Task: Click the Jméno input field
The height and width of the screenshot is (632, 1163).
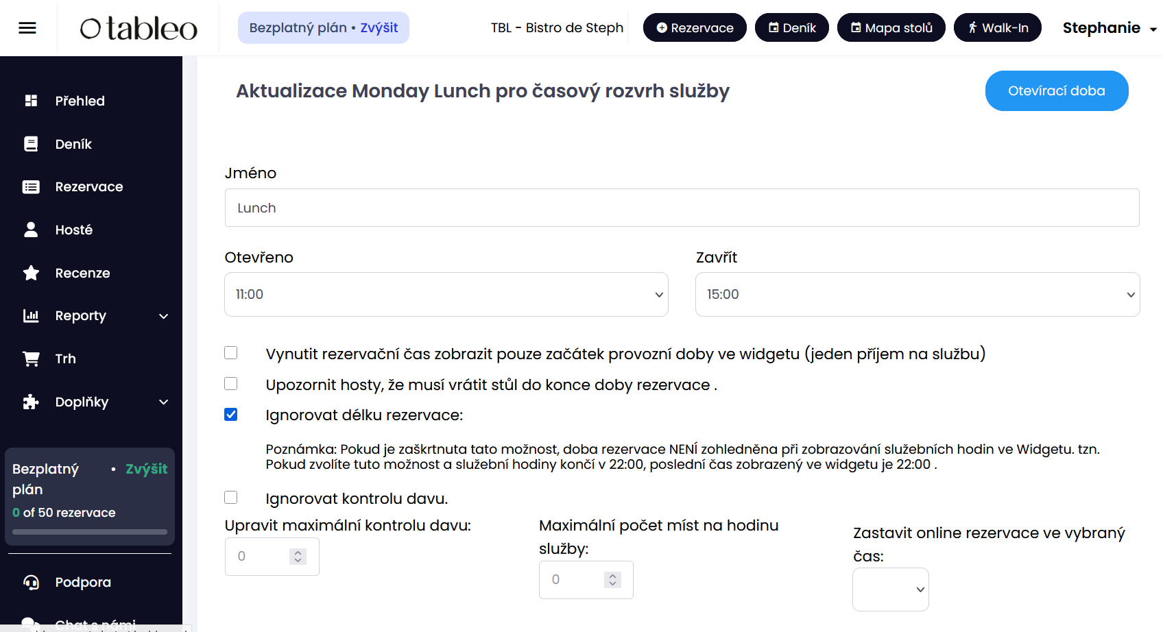Action: (682, 208)
